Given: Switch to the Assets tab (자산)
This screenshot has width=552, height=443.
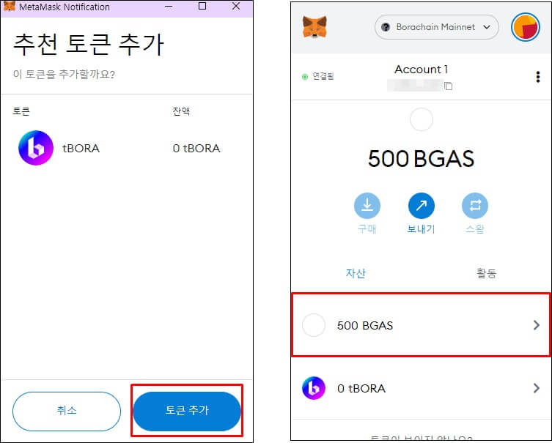Looking at the screenshot, I should (x=356, y=273).
